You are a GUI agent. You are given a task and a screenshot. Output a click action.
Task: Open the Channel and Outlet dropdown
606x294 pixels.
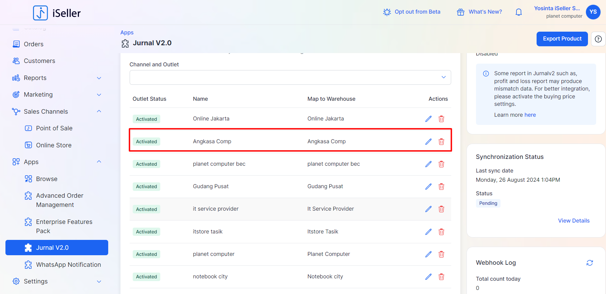point(290,77)
